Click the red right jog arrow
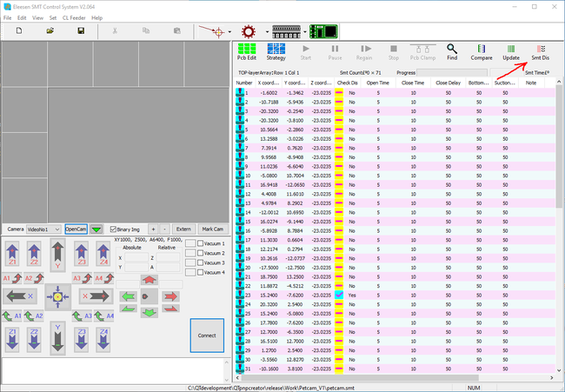Screen dimensions: 565x392 pos(170,296)
